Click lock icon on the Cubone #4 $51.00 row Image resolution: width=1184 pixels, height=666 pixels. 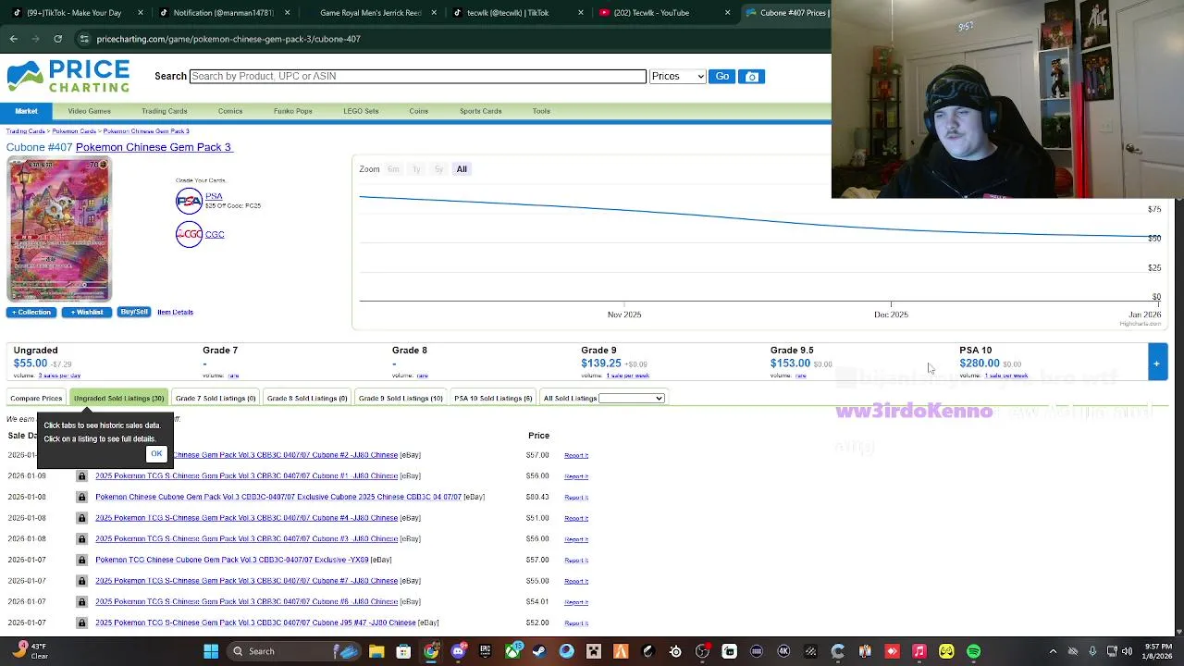(81, 518)
